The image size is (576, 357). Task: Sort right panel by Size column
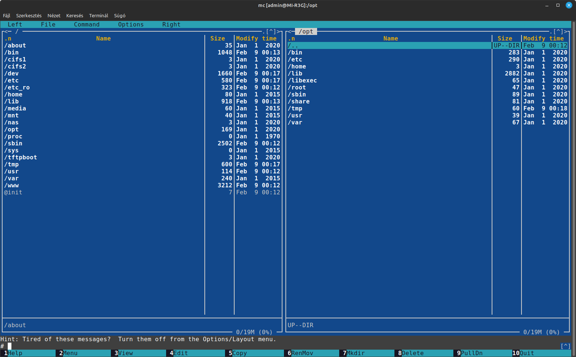505,38
